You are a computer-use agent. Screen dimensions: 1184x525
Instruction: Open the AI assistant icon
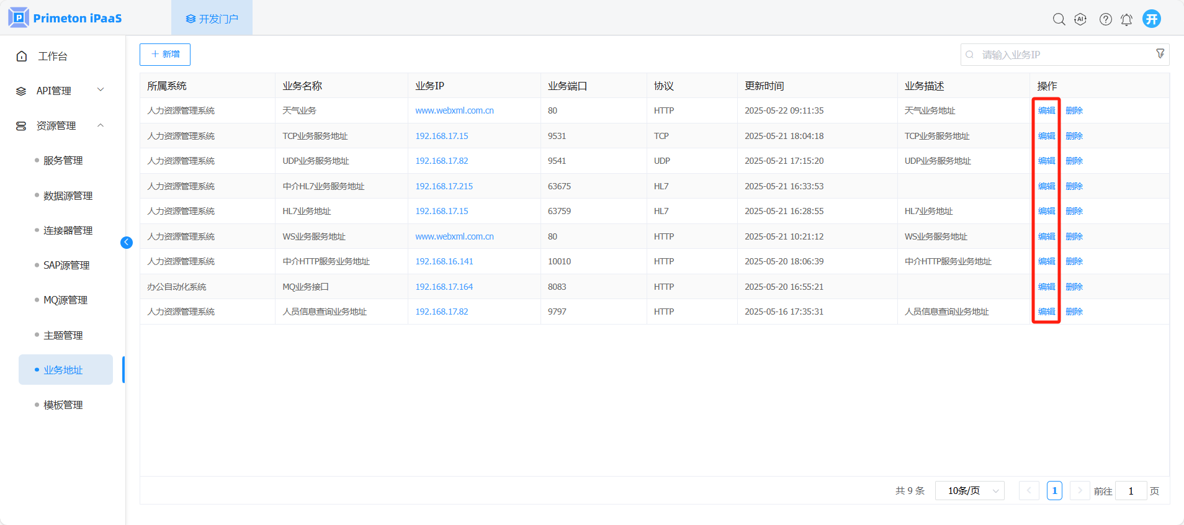[x=1080, y=19]
